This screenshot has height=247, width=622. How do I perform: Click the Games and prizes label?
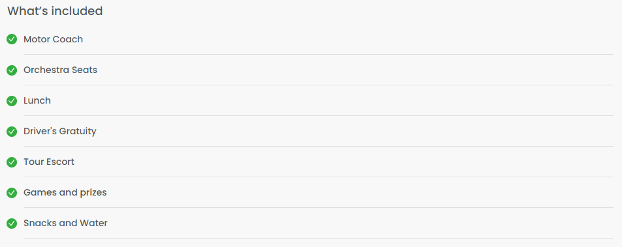point(65,193)
